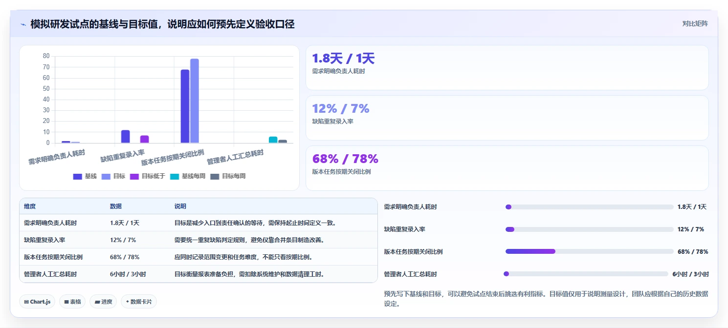The width and height of the screenshot is (728, 328).
Task: Click x-axis label 缺陷重复录入率 in chart
Action: pos(123,156)
